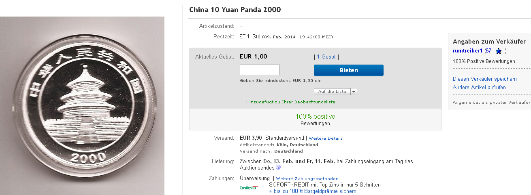Click the seller feedback score 67

(x=488, y=51)
